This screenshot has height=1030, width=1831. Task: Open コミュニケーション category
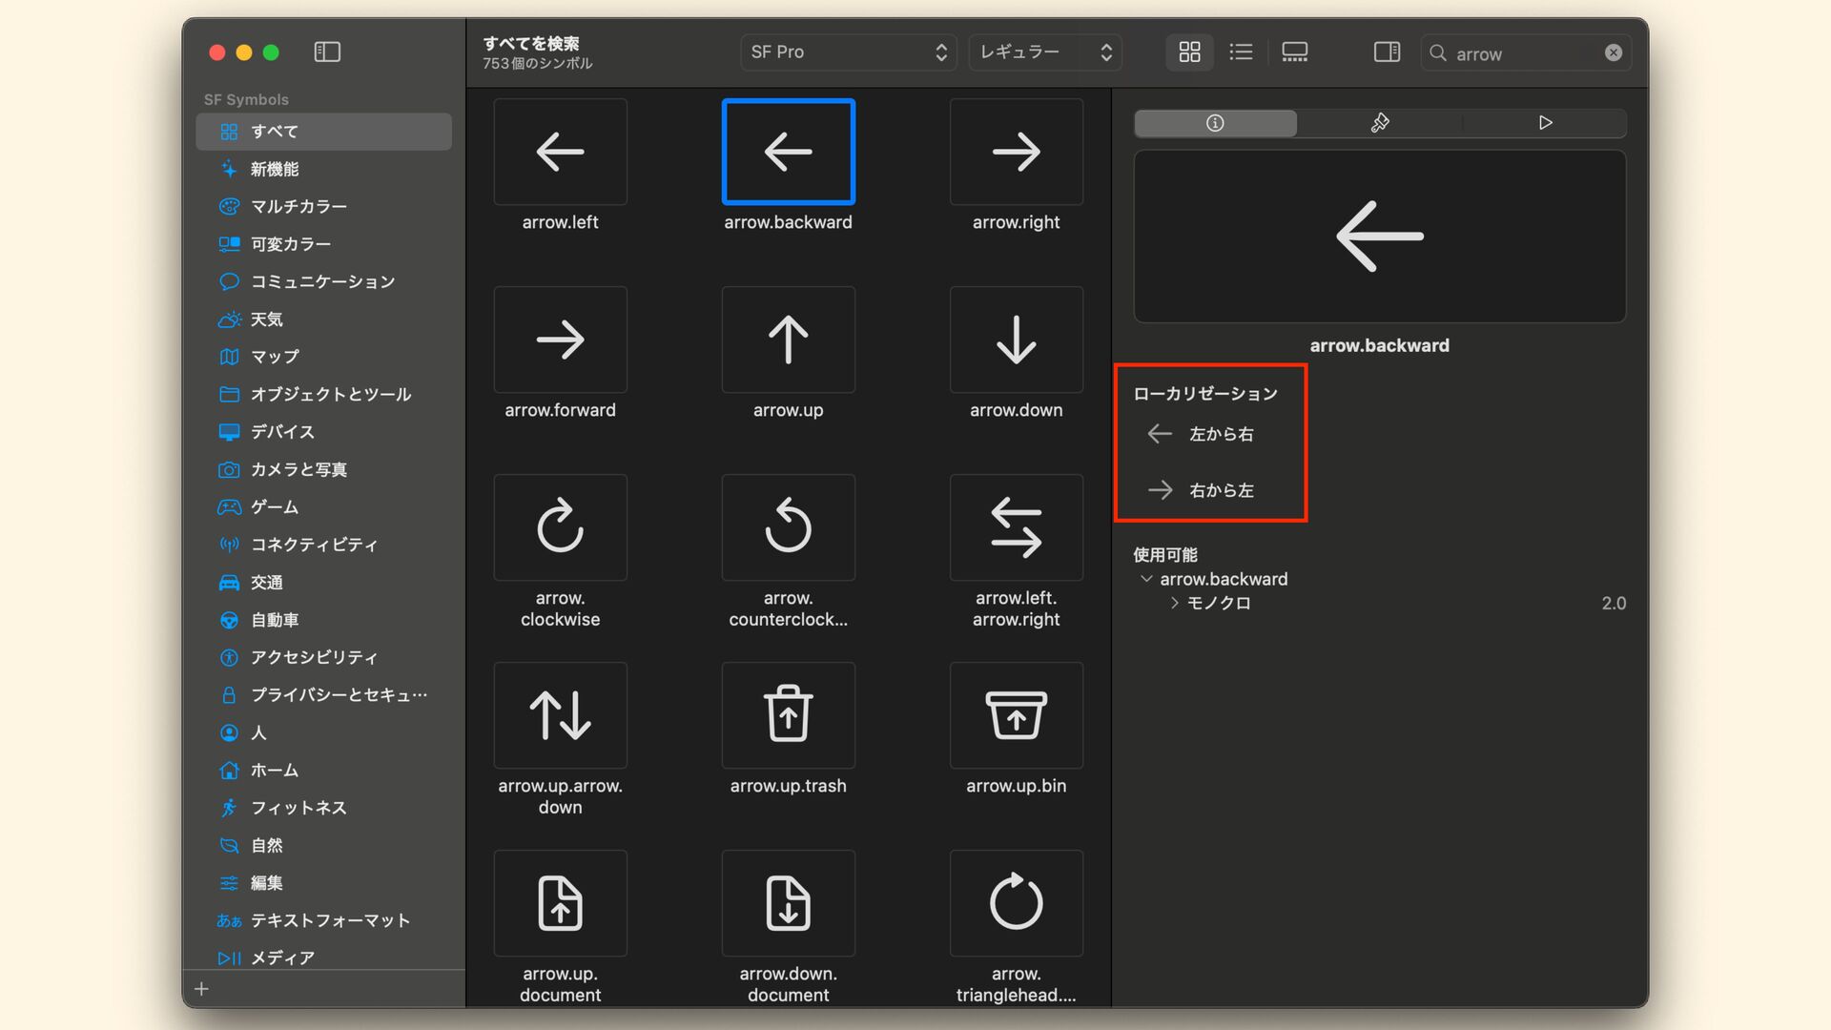point(323,281)
